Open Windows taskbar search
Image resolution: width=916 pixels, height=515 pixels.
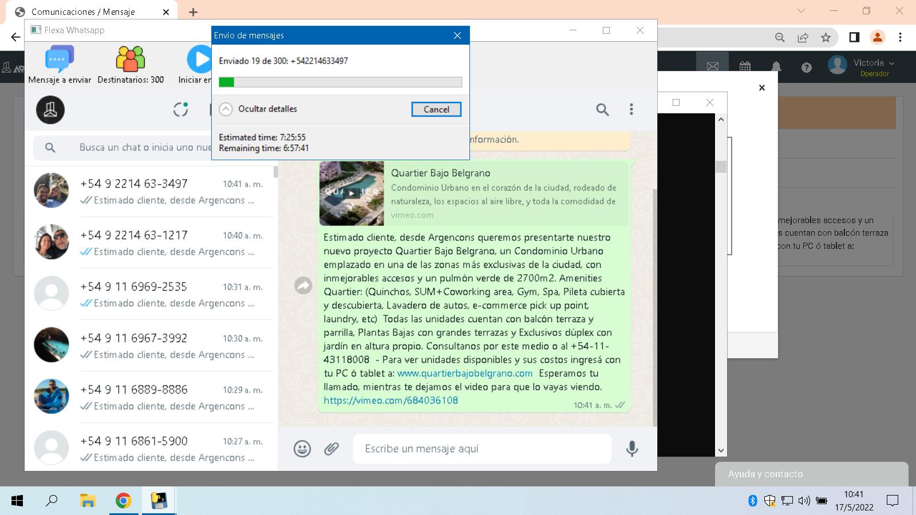(52, 501)
